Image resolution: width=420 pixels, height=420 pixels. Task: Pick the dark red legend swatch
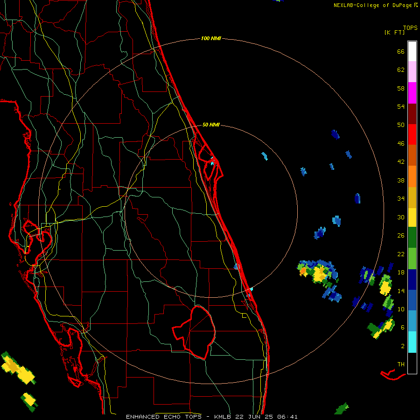point(412,114)
